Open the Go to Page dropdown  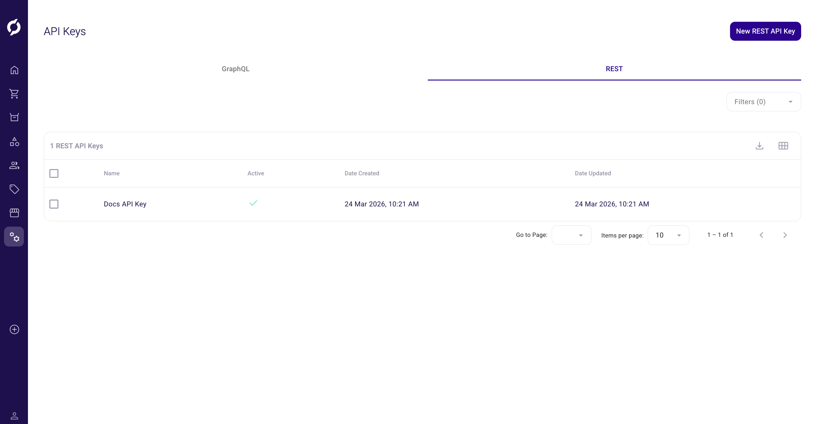coord(571,235)
